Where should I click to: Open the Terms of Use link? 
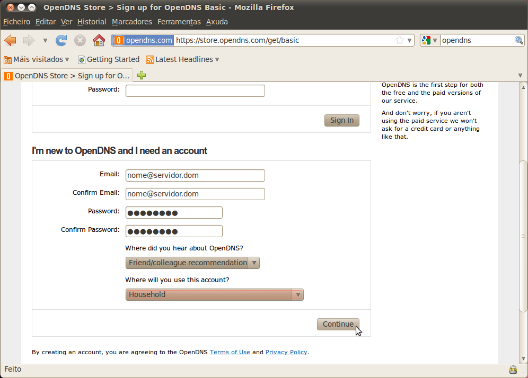(230, 352)
